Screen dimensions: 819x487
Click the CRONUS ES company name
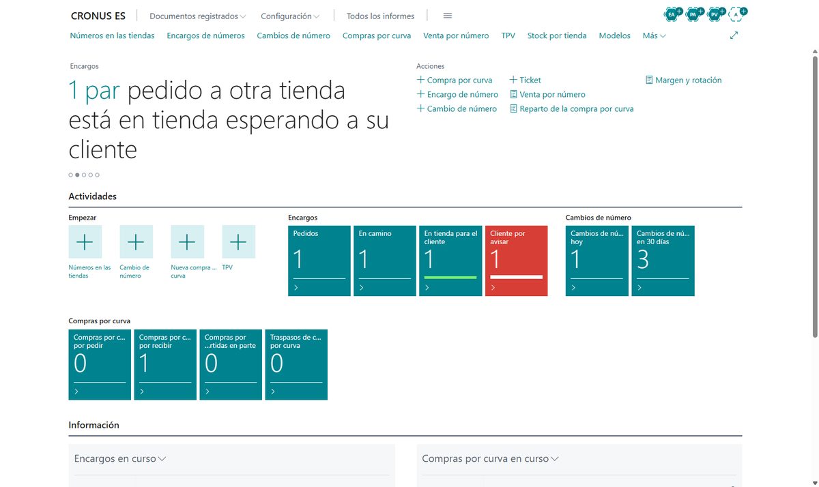(98, 16)
